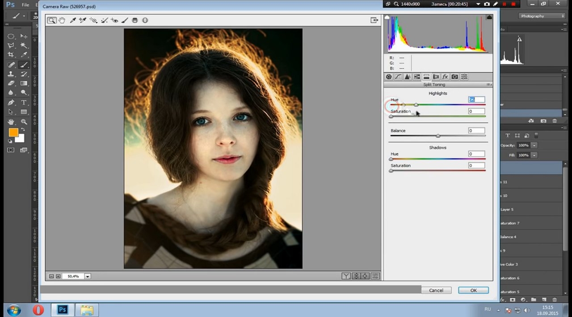Open the Fill 100% dropdown arrow
This screenshot has height=317, width=572.
pyautogui.click(x=534, y=155)
